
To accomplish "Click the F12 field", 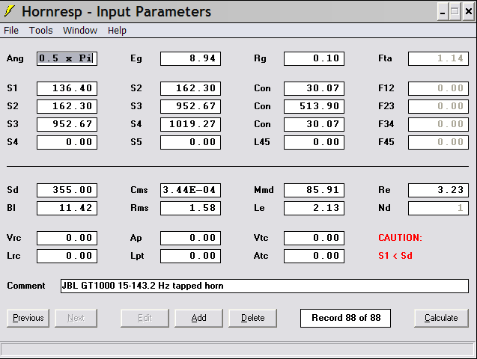I will tap(438, 88).
